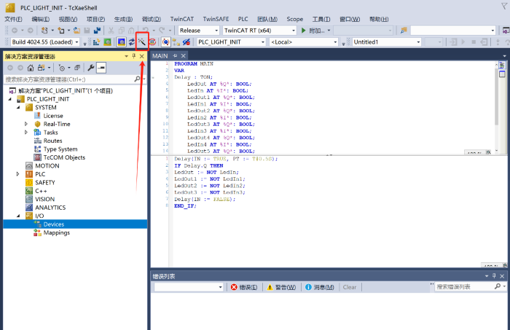Click the Restart TwinCAT Config Mode icon

click(121, 42)
